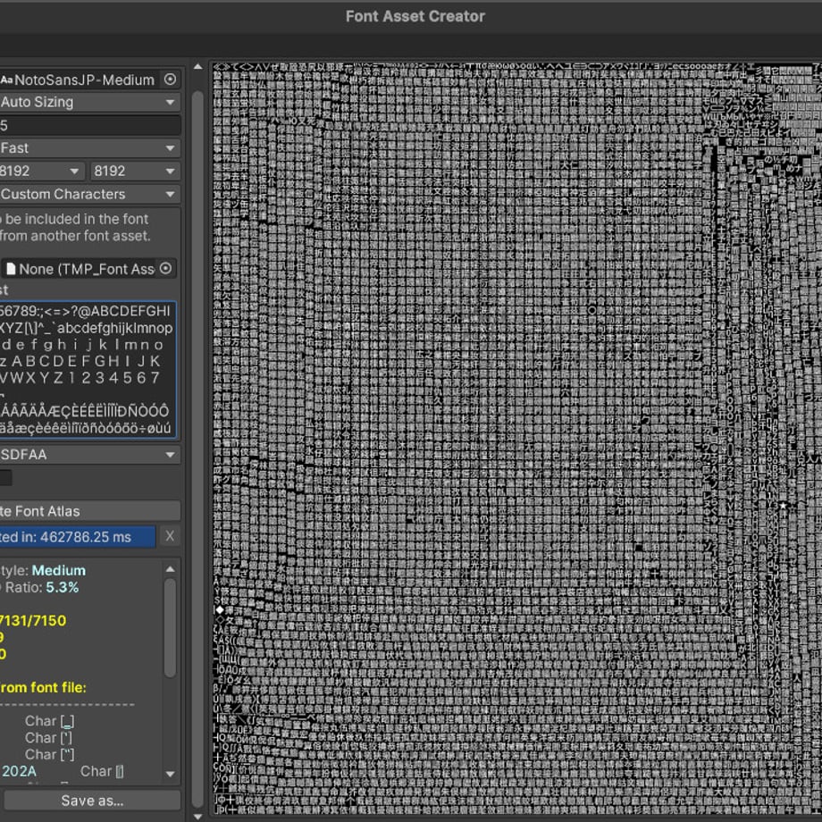
Task: Open the Custom Characters dropdown
Action: [90, 195]
